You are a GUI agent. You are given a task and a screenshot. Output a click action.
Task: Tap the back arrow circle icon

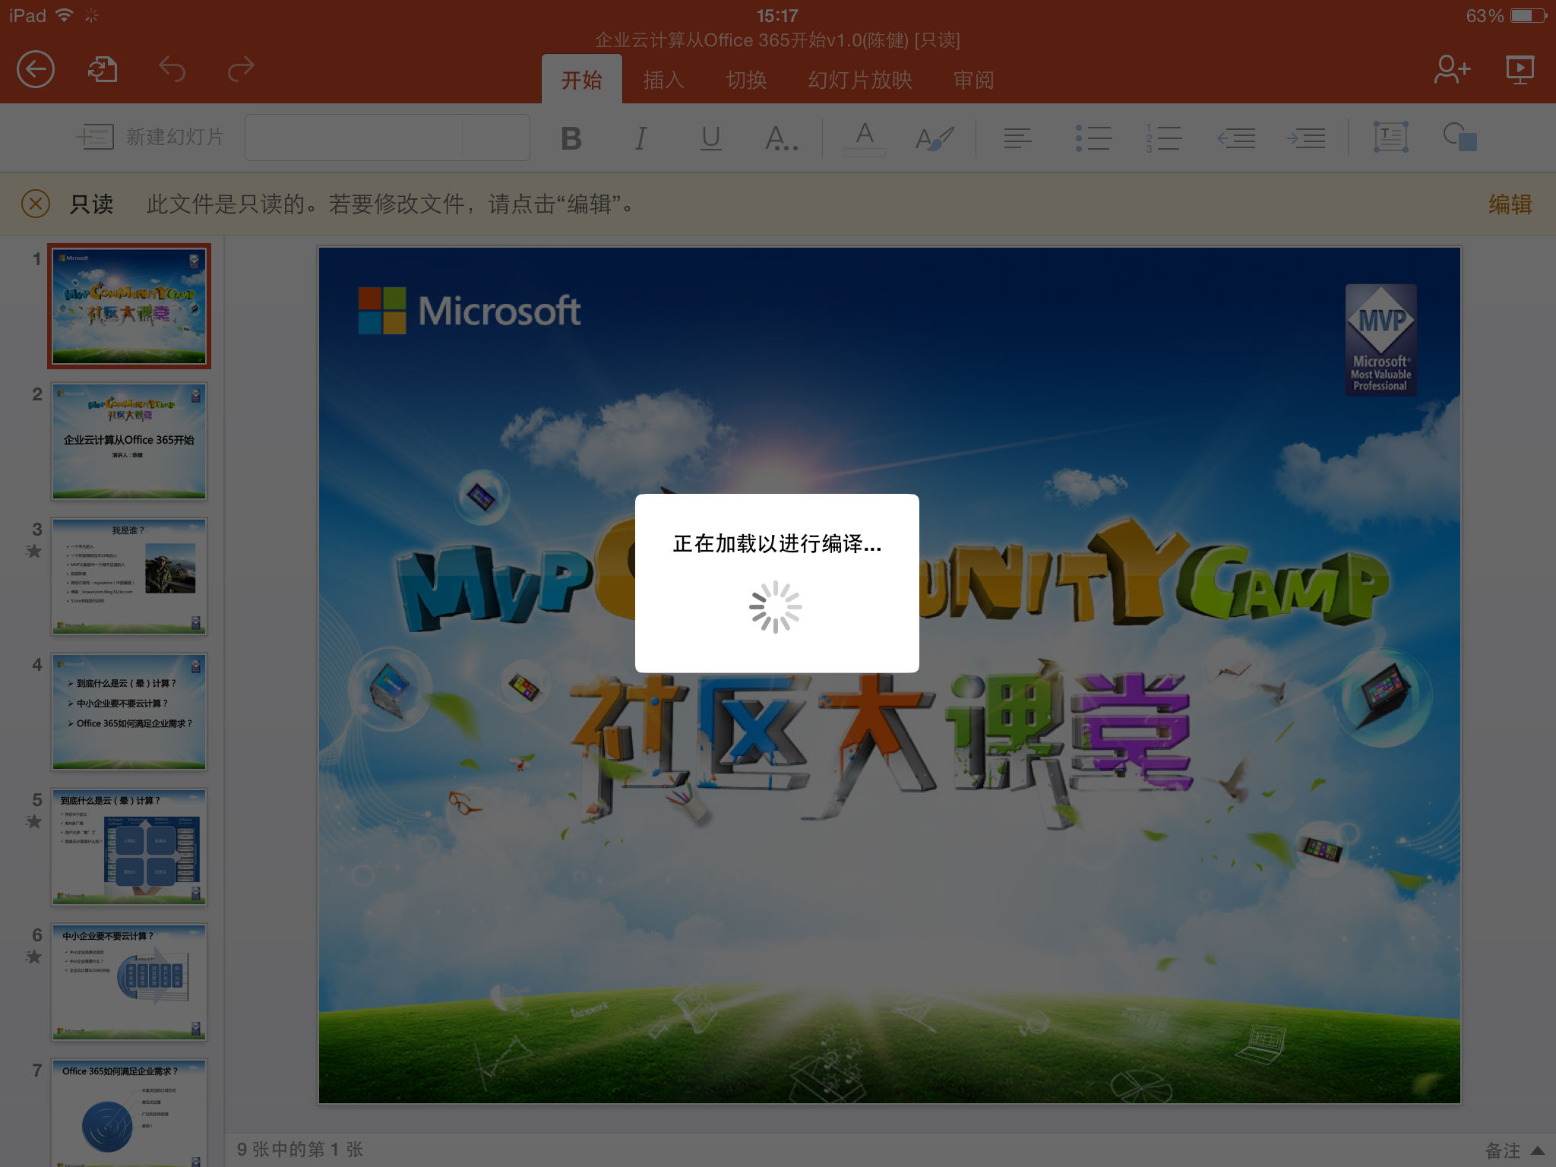36,70
